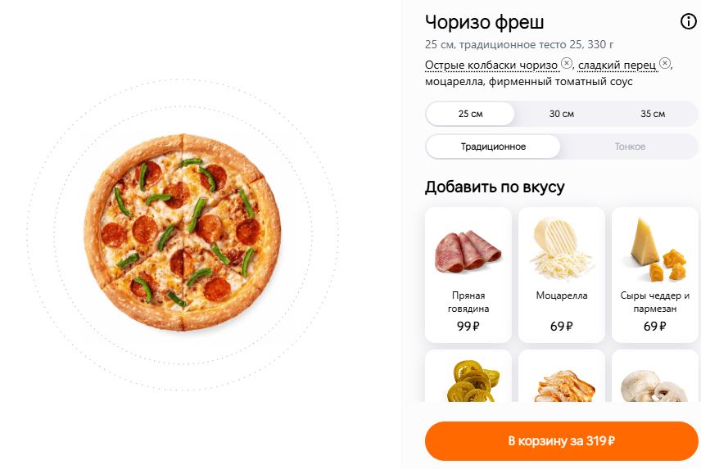The image size is (701, 469).
Task: Click the сладкий перец ingredient link
Action: (x=617, y=65)
